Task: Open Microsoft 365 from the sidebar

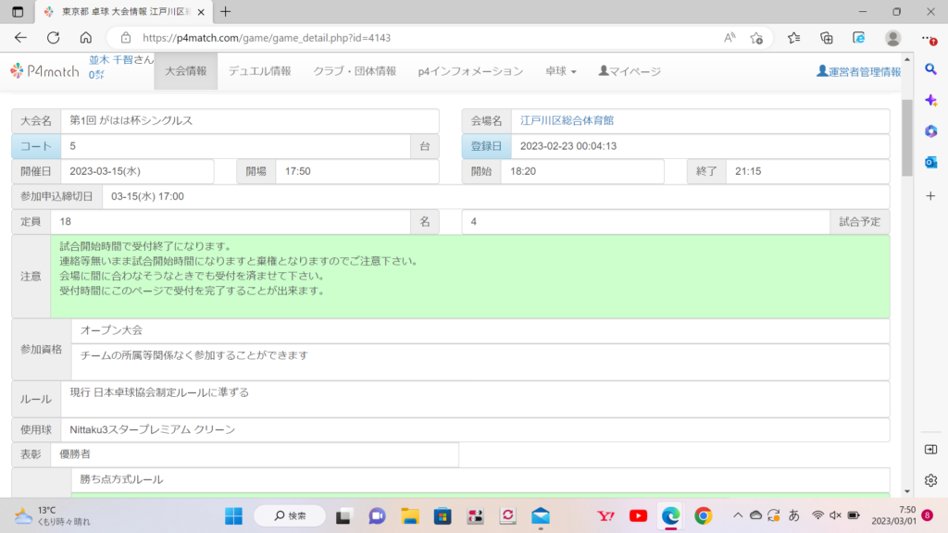Action: coord(931,131)
